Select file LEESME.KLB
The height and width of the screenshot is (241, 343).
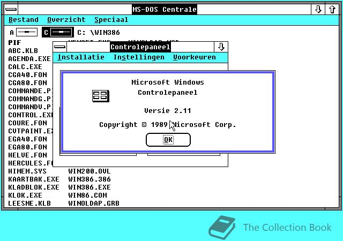(29, 204)
